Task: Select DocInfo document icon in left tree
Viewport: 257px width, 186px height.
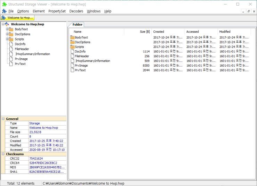Action: (11, 44)
